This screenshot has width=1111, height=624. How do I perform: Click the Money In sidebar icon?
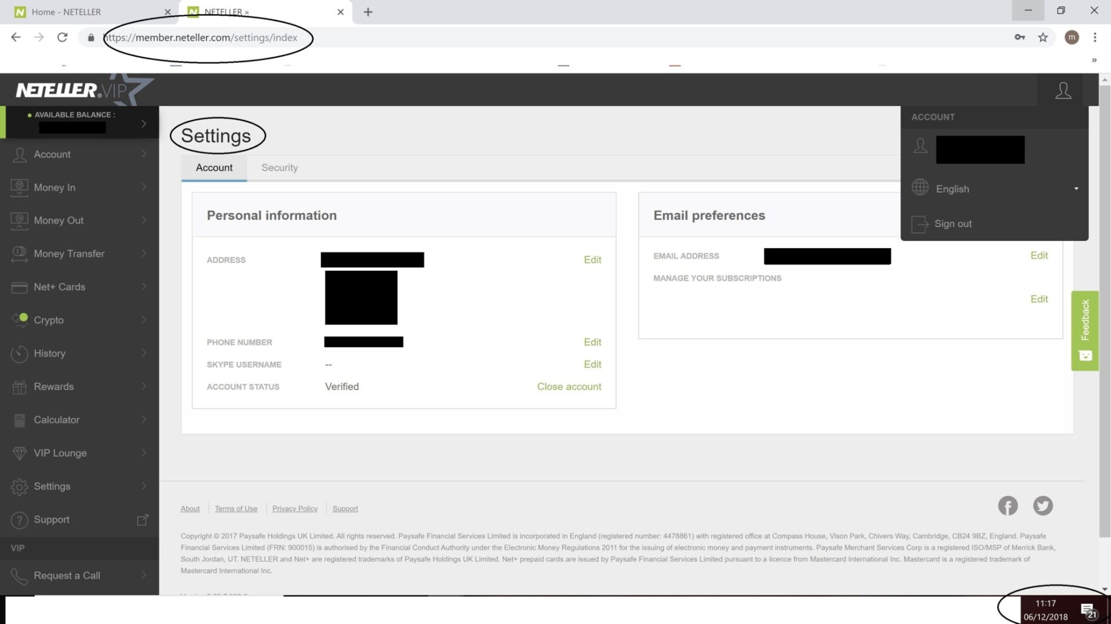point(19,187)
